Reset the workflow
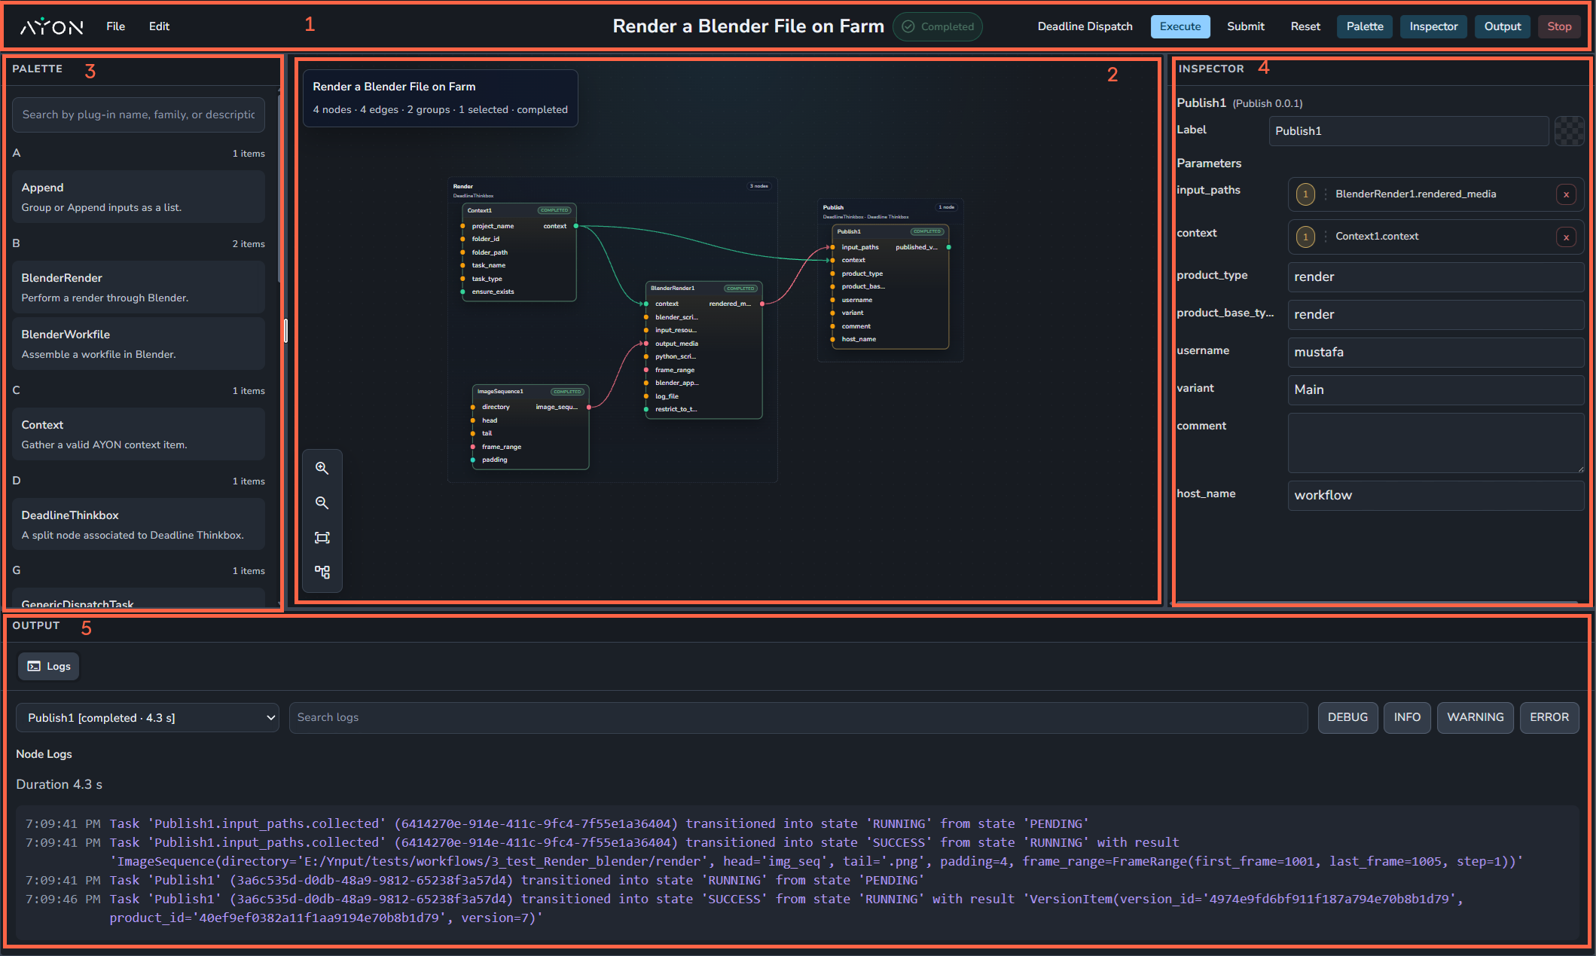1596x956 pixels. (1305, 26)
